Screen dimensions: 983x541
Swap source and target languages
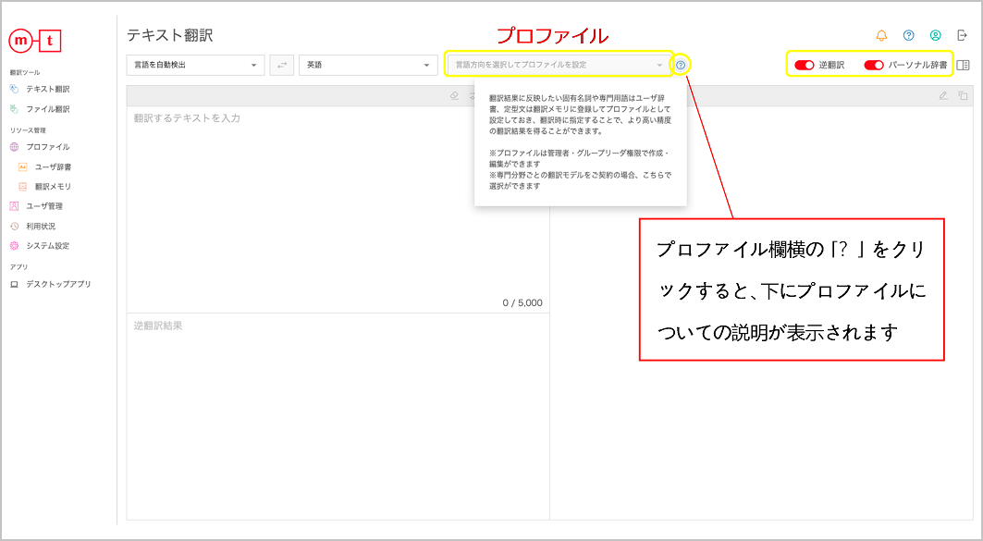coord(281,65)
